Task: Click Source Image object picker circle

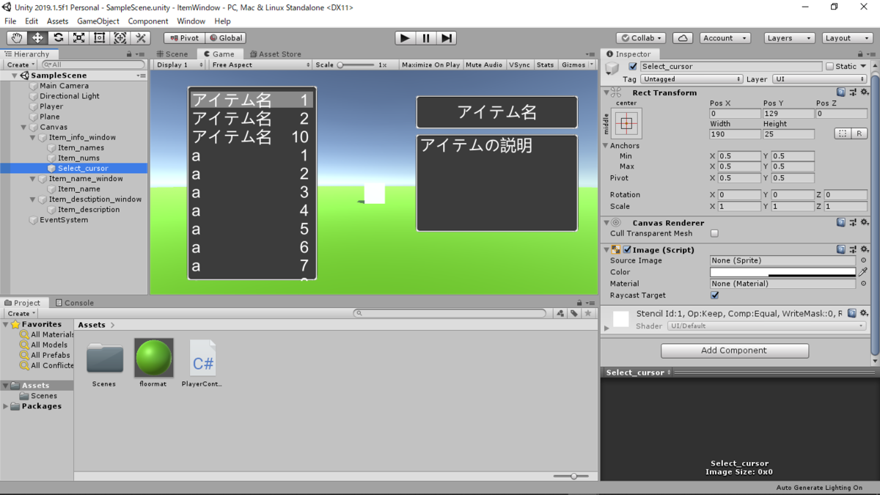Action: pos(863,260)
